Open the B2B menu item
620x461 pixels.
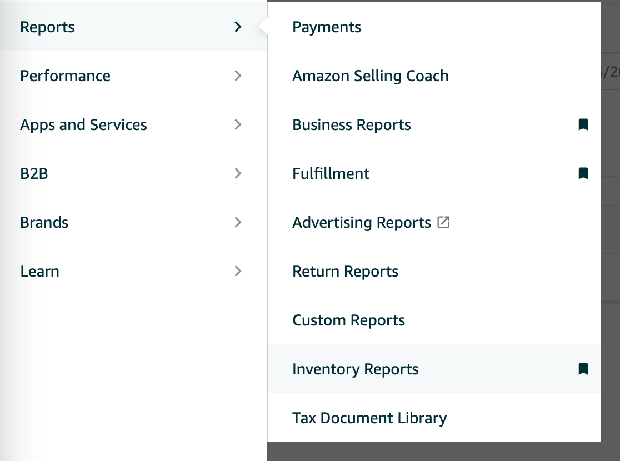pyautogui.click(x=133, y=173)
